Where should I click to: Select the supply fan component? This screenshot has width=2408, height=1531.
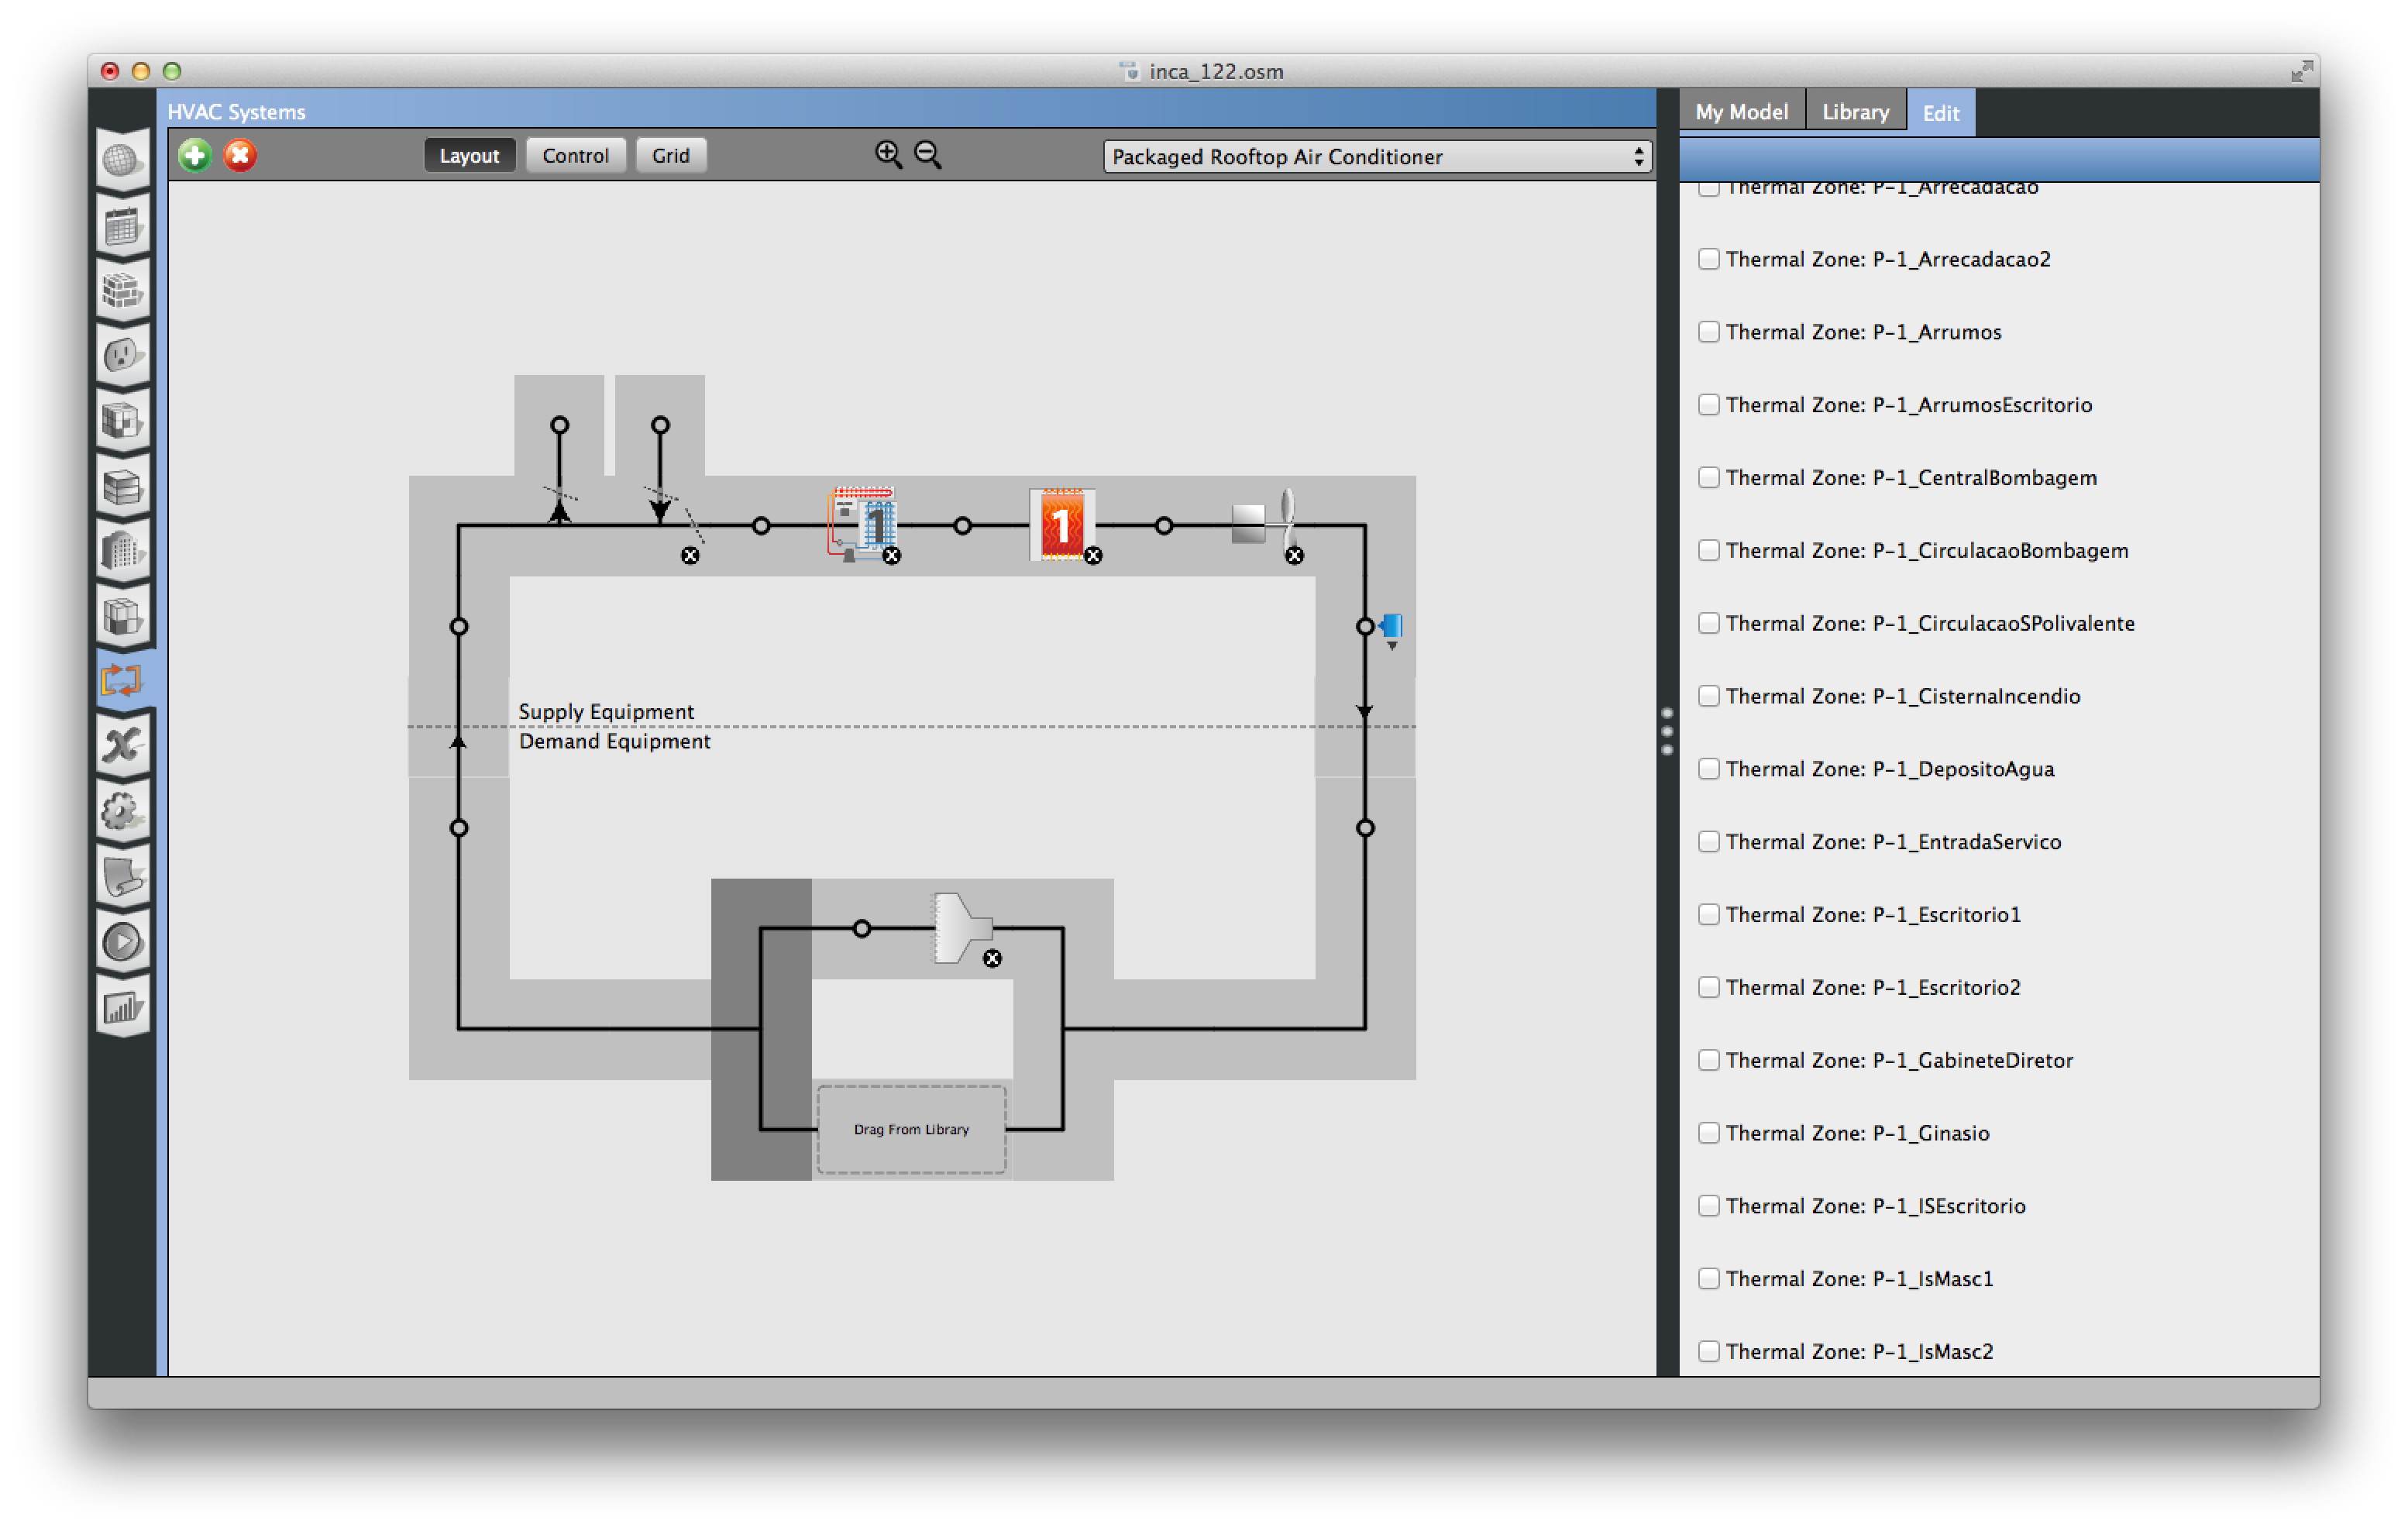click(1264, 522)
